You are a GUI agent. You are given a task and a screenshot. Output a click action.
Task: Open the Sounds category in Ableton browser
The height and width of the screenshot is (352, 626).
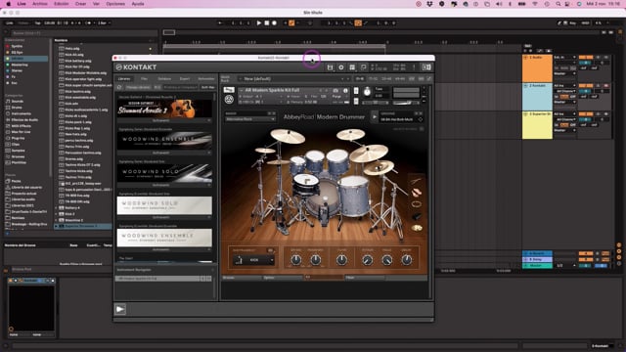(x=18, y=102)
